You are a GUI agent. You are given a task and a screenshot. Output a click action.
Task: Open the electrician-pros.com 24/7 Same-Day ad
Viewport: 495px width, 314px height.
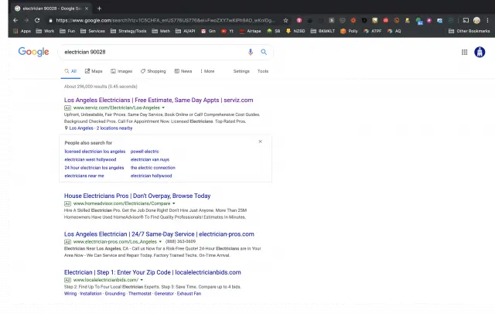pyautogui.click(x=159, y=234)
